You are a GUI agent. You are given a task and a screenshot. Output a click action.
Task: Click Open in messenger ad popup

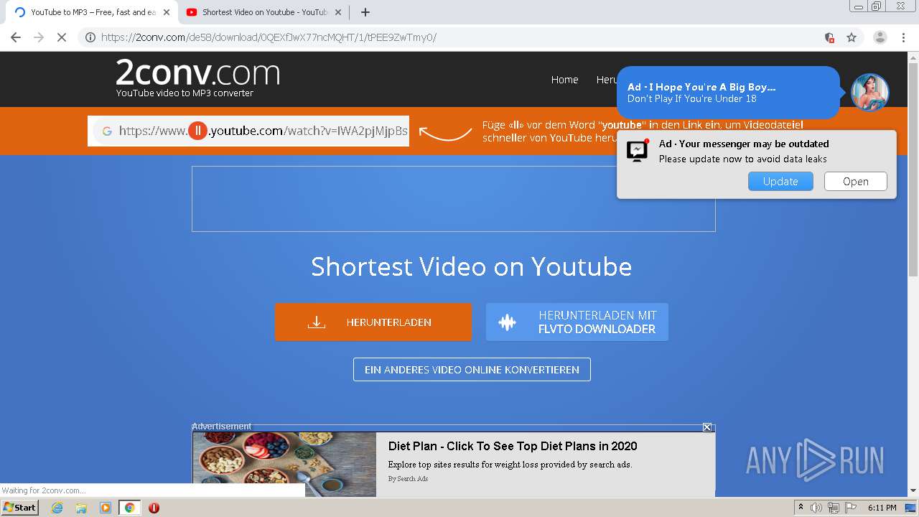[x=856, y=182]
